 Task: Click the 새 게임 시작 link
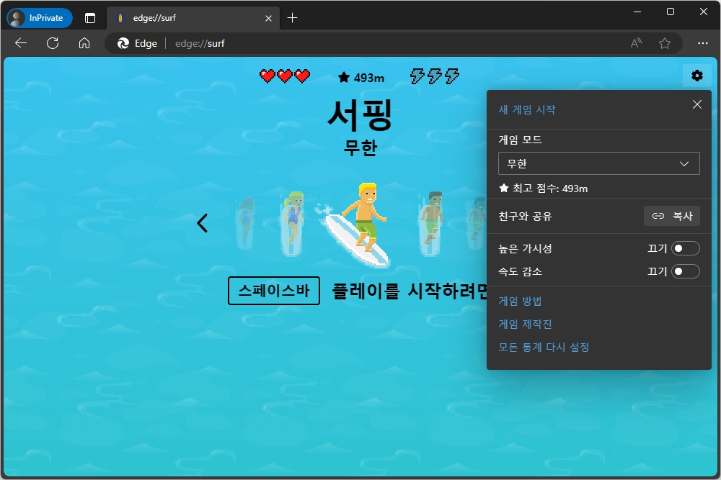[527, 109]
